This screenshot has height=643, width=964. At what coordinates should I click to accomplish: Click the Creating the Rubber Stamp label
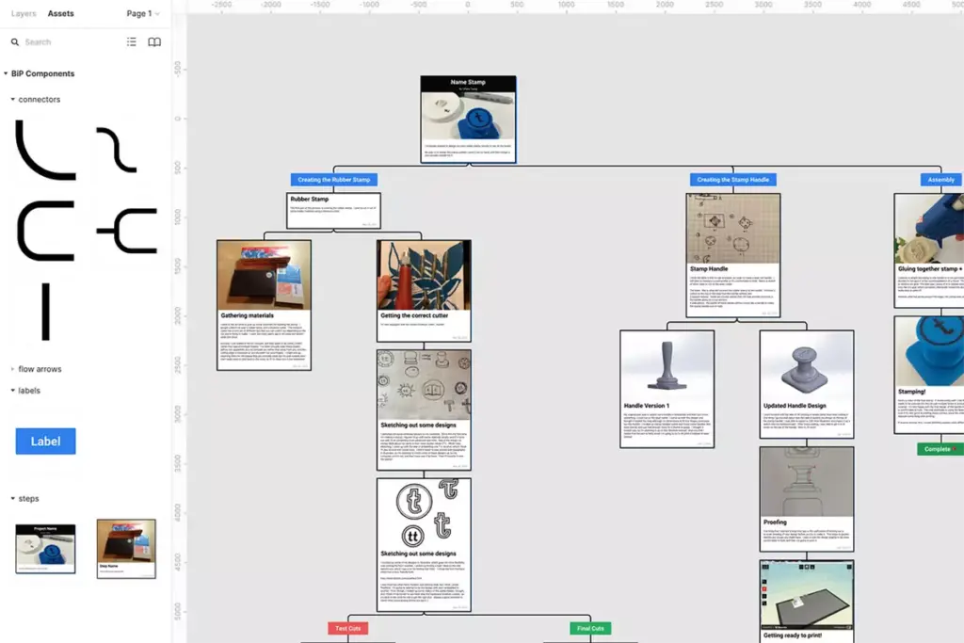pyautogui.click(x=334, y=180)
